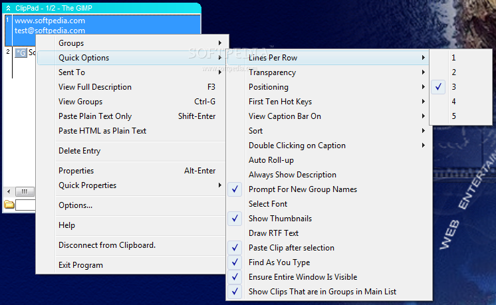
Task: Choose 2 lines per row
Action: [461, 72]
